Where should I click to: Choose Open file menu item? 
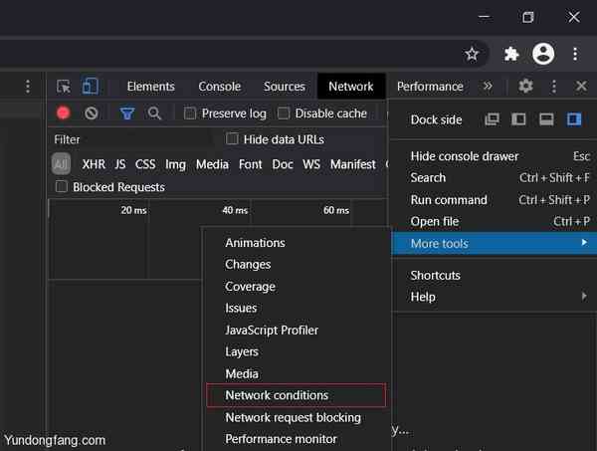494,221
